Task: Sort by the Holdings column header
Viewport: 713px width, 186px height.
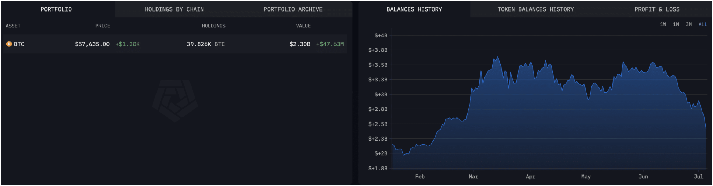Action: click(214, 26)
